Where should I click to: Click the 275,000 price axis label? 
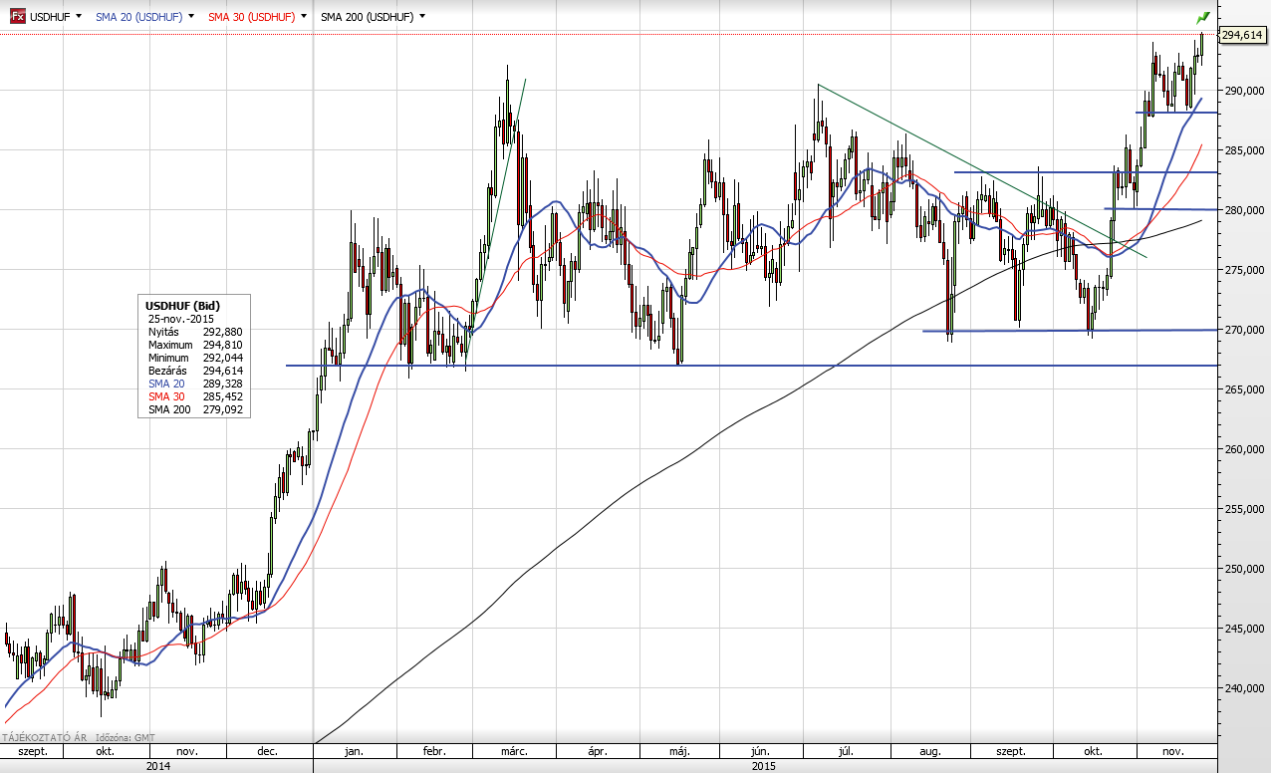tap(1243, 270)
